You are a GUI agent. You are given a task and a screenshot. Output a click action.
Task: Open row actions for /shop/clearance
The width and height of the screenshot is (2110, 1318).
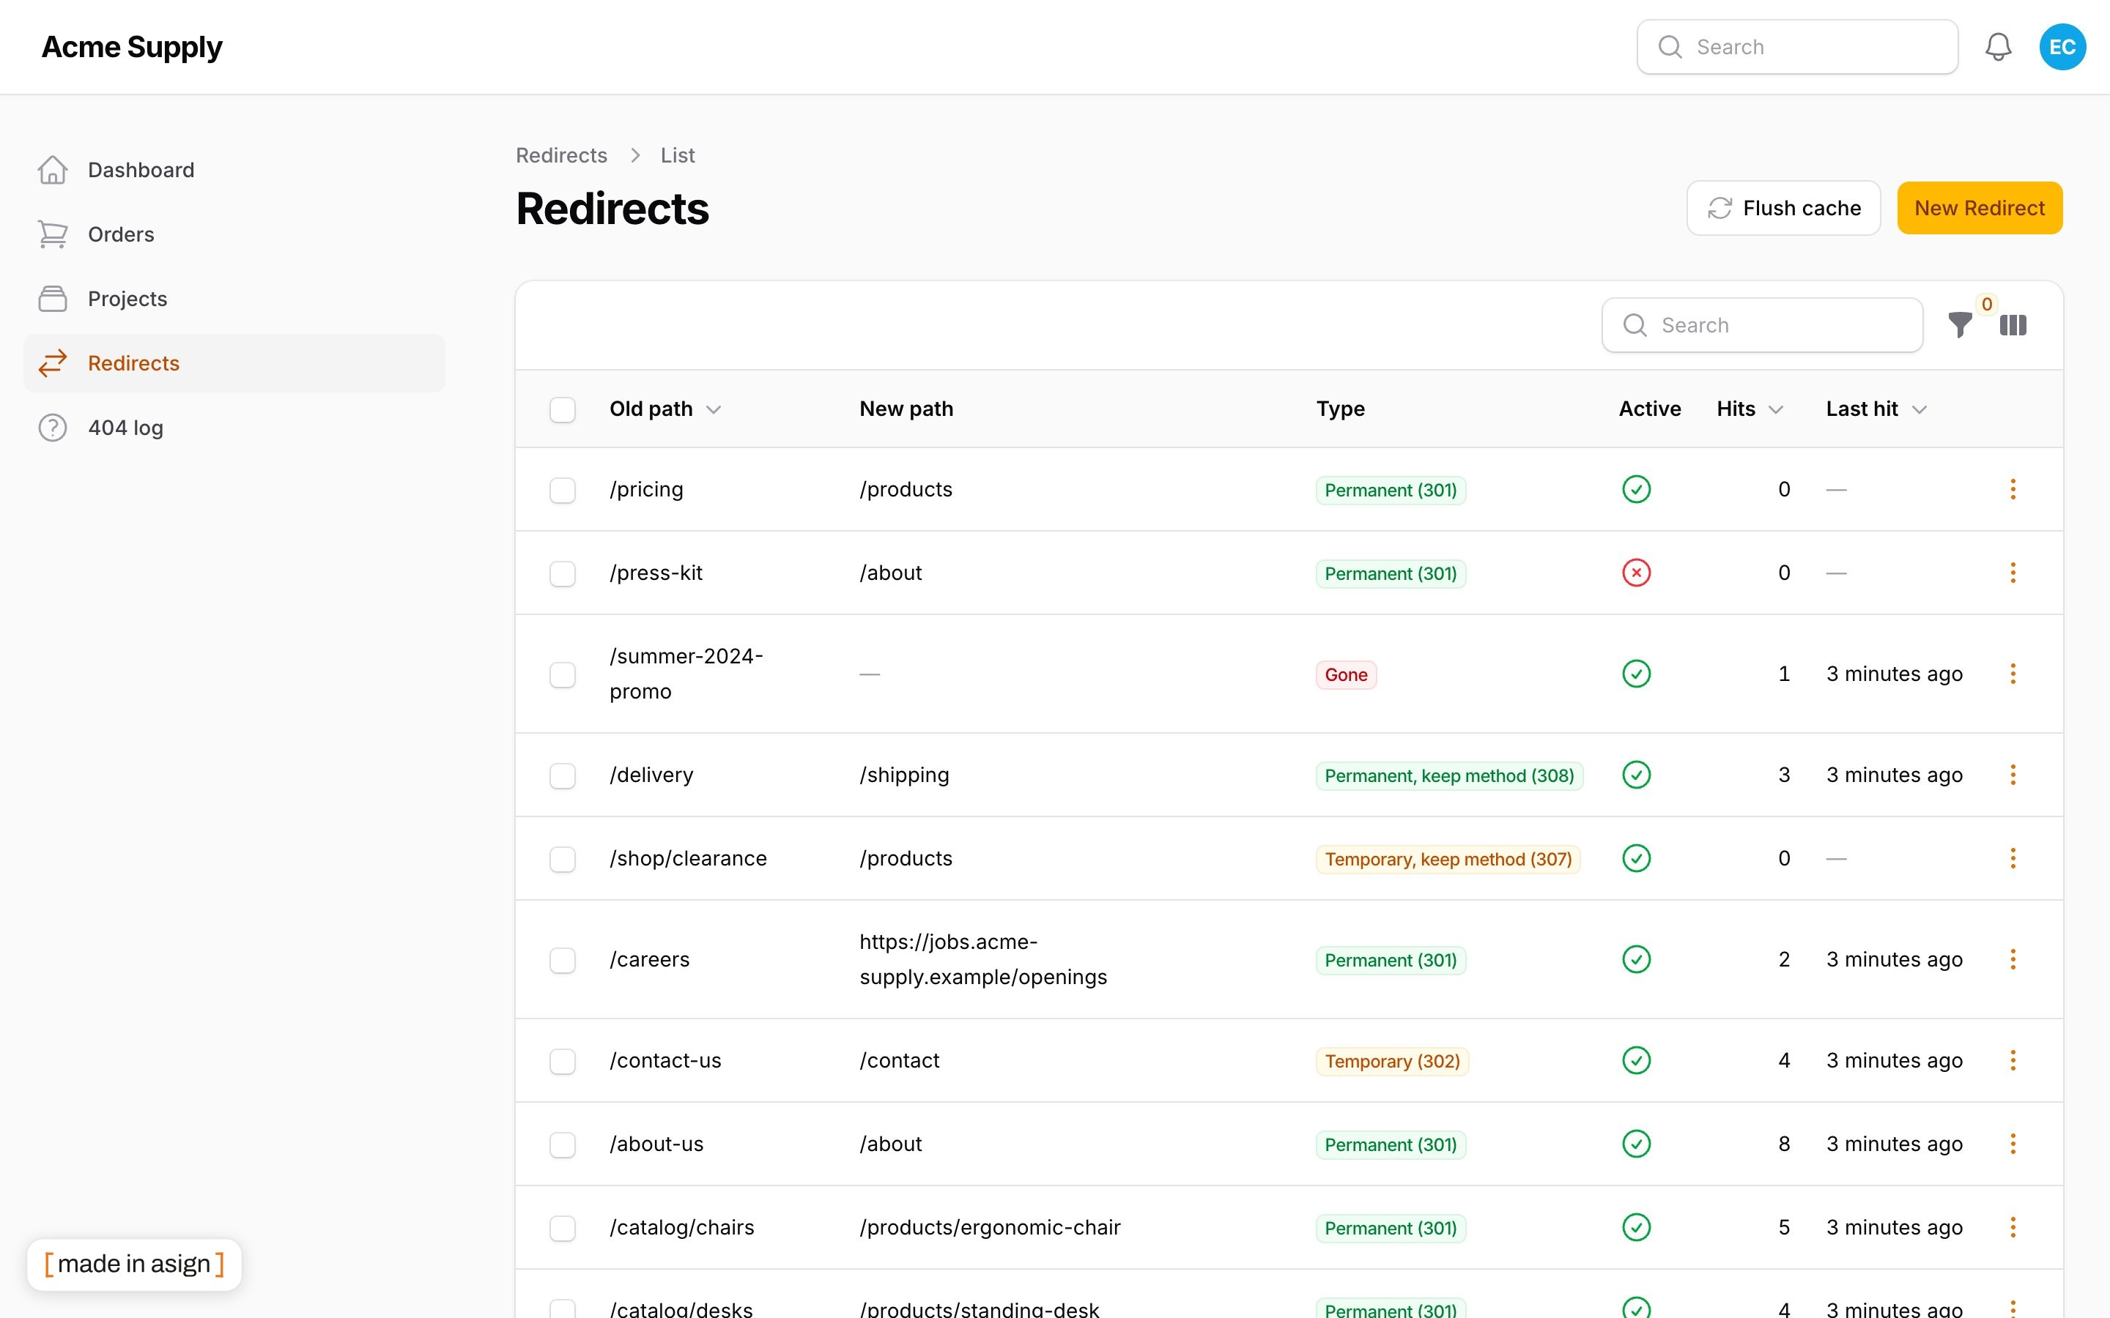point(2013,859)
